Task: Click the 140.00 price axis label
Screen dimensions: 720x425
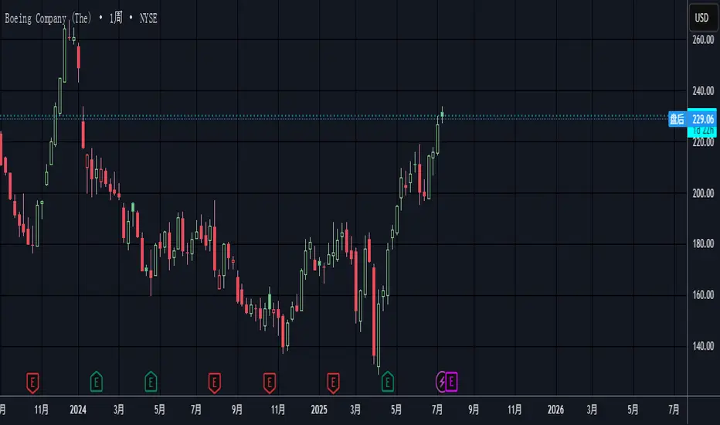Action: point(702,345)
